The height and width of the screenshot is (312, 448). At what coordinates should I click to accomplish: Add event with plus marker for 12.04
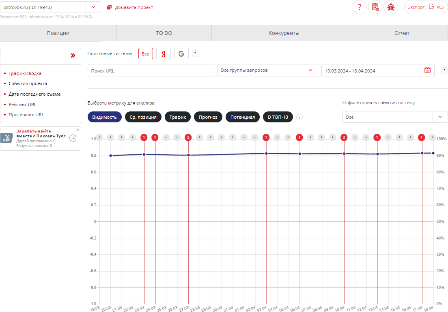366,137
